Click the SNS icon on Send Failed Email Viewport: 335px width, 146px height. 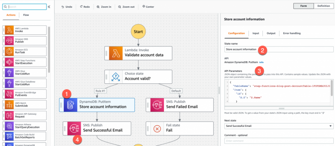tap(157, 105)
